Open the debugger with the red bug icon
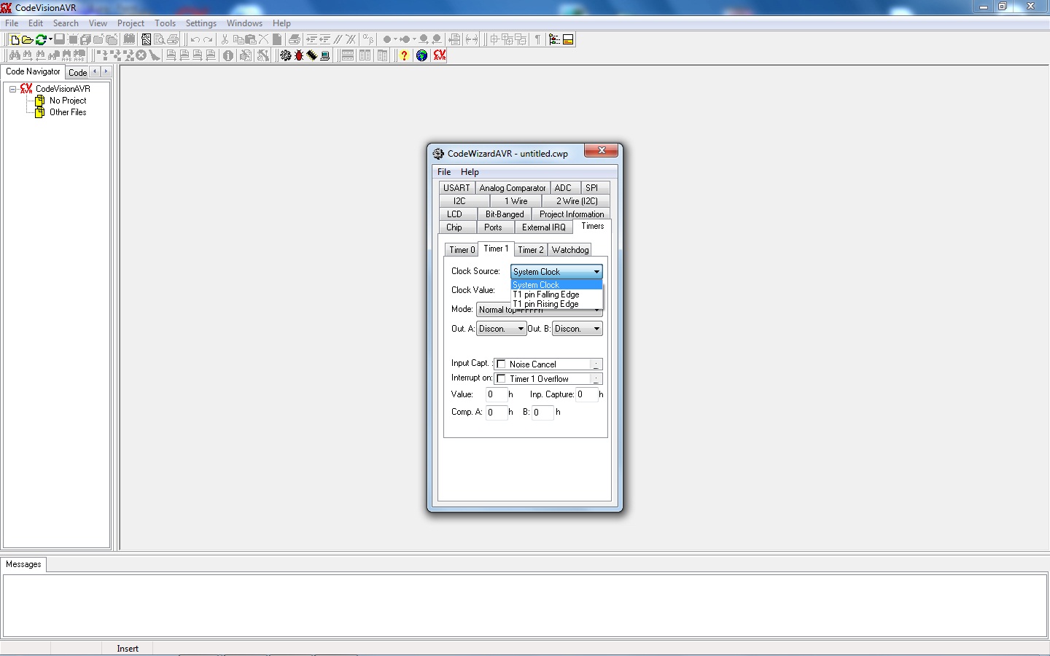This screenshot has height=656, width=1050. pos(299,55)
